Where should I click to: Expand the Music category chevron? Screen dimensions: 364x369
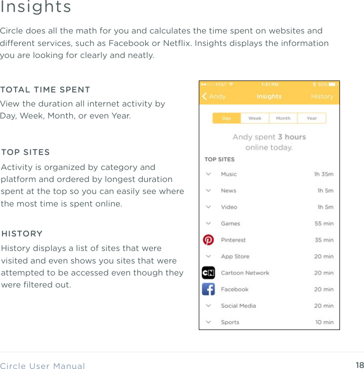[209, 174]
